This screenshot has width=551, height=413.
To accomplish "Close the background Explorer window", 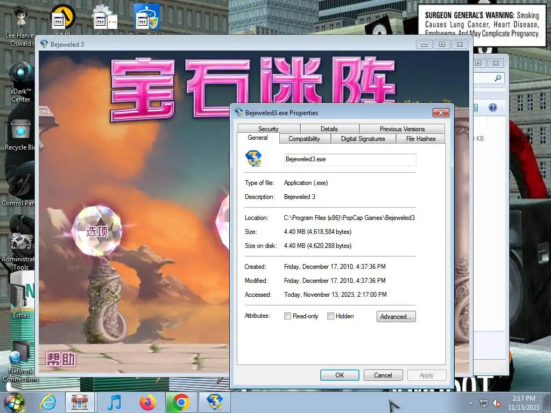I will pyautogui.click(x=496, y=63).
